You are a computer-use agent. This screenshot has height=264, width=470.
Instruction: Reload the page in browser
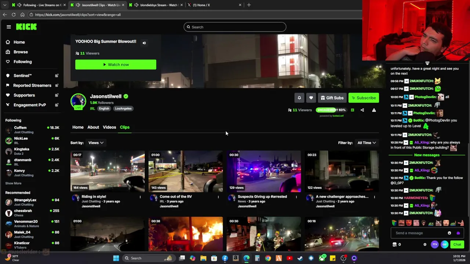click(14, 15)
